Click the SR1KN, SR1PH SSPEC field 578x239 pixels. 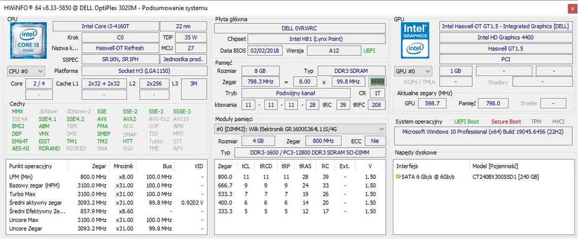(x=120, y=59)
